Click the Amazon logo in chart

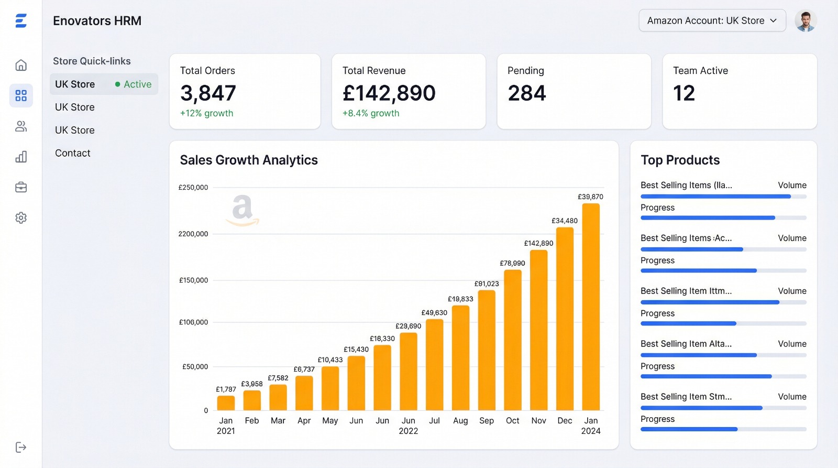tap(242, 210)
